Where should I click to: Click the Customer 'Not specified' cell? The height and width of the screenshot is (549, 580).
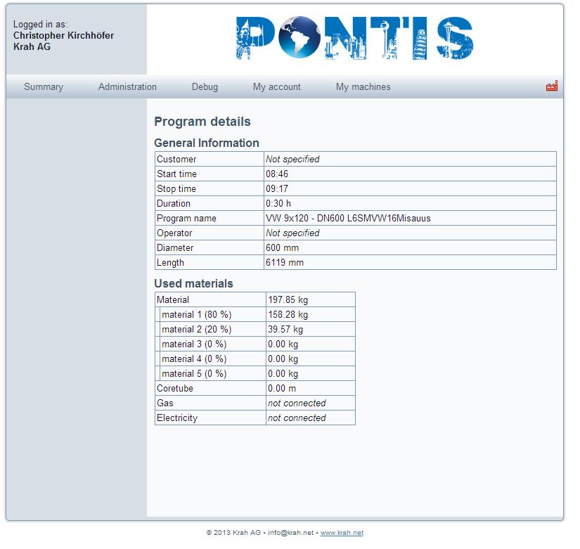click(292, 160)
